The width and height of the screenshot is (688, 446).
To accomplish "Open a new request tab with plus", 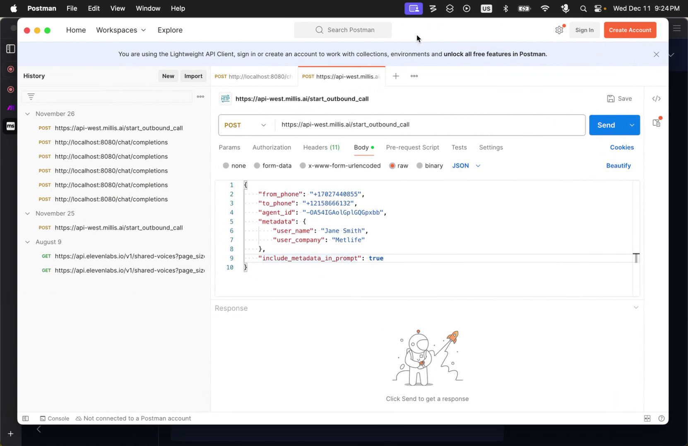I will [x=396, y=76].
